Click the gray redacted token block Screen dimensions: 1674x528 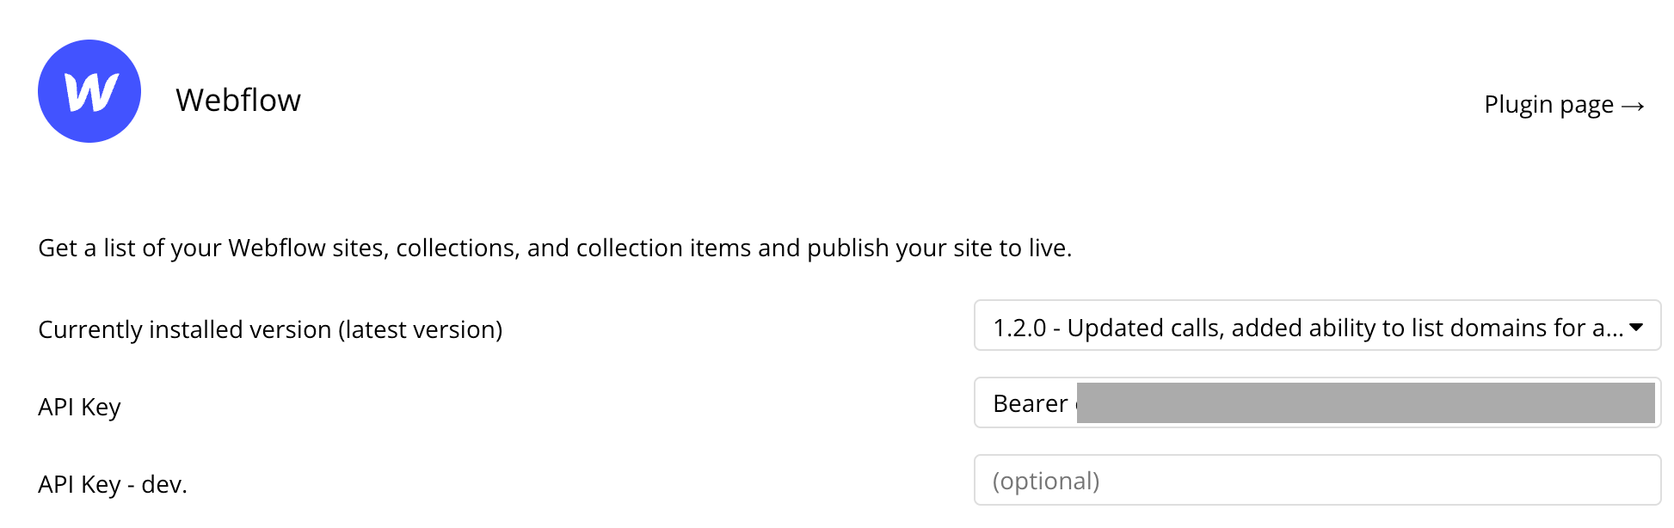[x=1365, y=402]
